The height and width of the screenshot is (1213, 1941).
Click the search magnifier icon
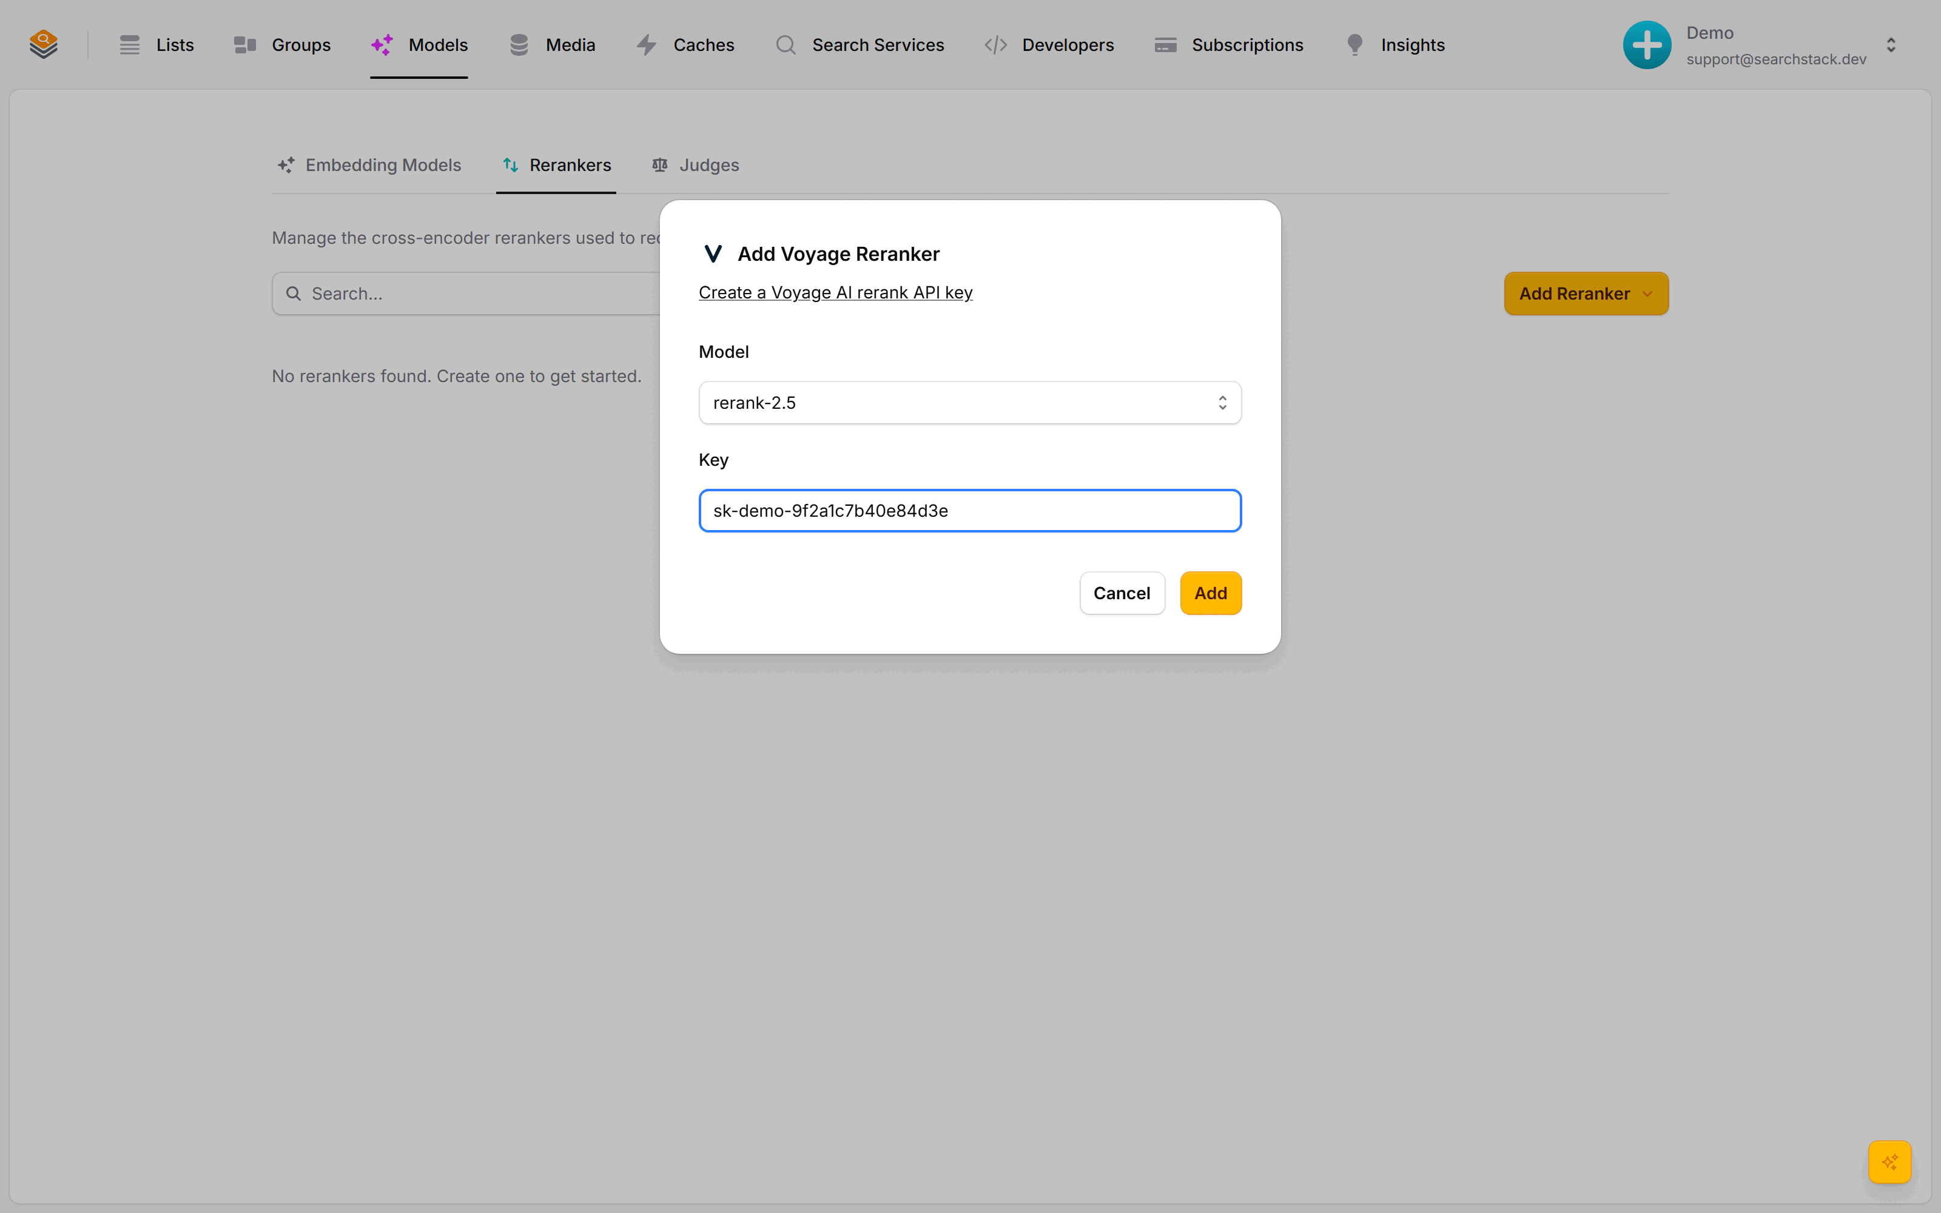[x=294, y=294]
